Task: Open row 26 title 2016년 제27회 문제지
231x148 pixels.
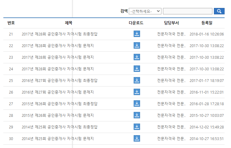Action: pyautogui.click(x=58, y=92)
